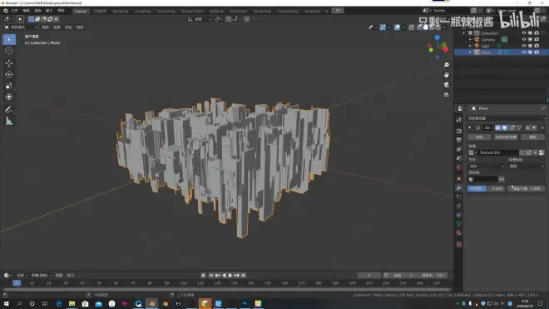Browse texture datablock icon beside Texture.001
The height and width of the screenshot is (309, 549).
[x=472, y=152]
